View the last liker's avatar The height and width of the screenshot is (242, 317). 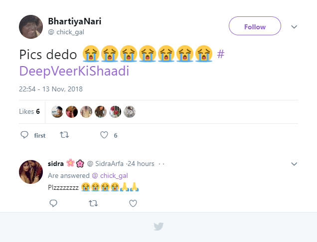tap(130, 111)
